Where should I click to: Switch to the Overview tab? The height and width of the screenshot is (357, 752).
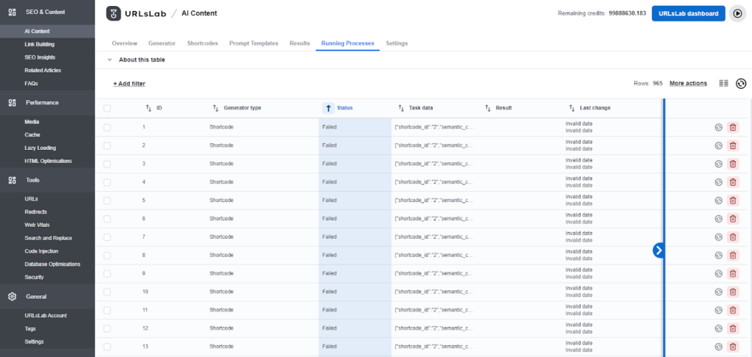tap(124, 43)
